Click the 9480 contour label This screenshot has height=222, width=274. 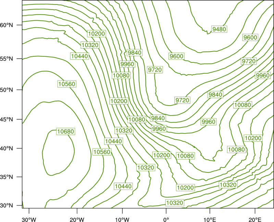219,29
